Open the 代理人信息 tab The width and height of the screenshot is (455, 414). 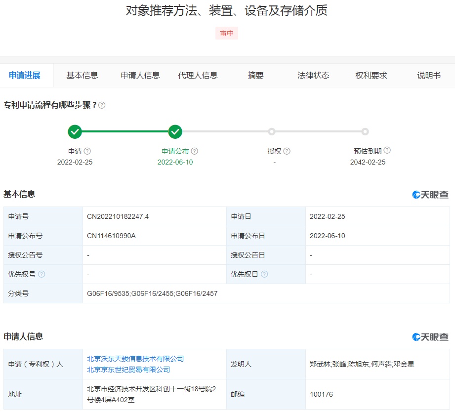[198, 76]
